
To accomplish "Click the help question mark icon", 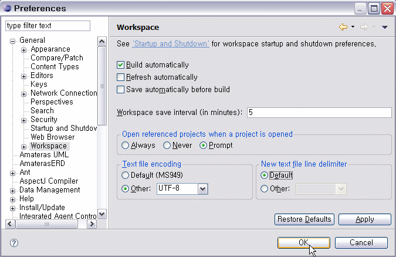I will tap(14, 242).
